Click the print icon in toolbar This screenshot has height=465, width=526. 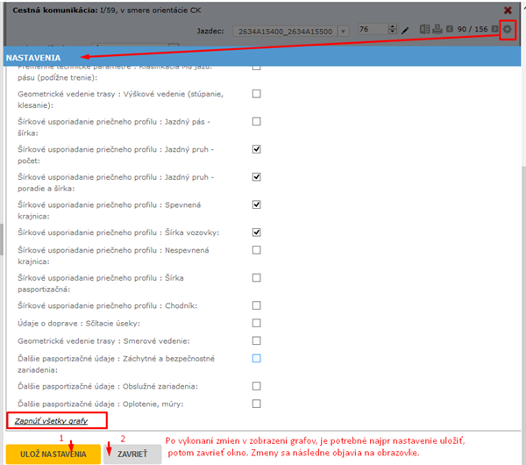[438, 30]
